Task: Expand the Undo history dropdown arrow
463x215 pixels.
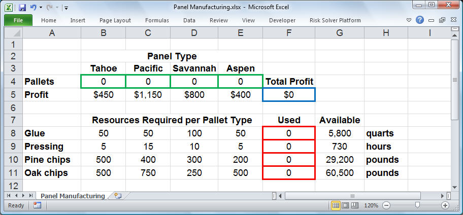Action: [40, 8]
